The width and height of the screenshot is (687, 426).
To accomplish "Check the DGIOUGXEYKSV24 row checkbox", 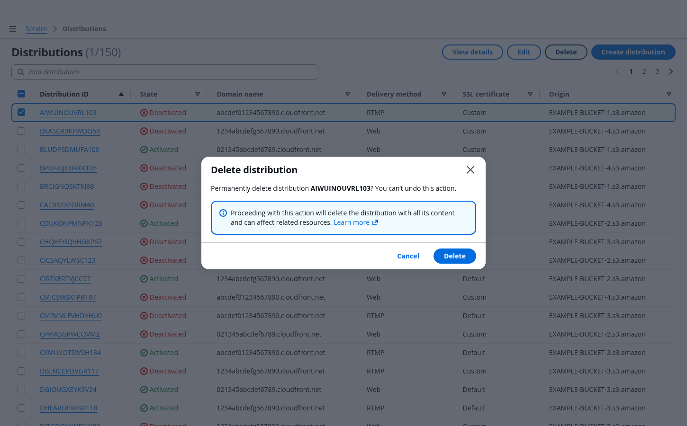I will click(x=21, y=389).
